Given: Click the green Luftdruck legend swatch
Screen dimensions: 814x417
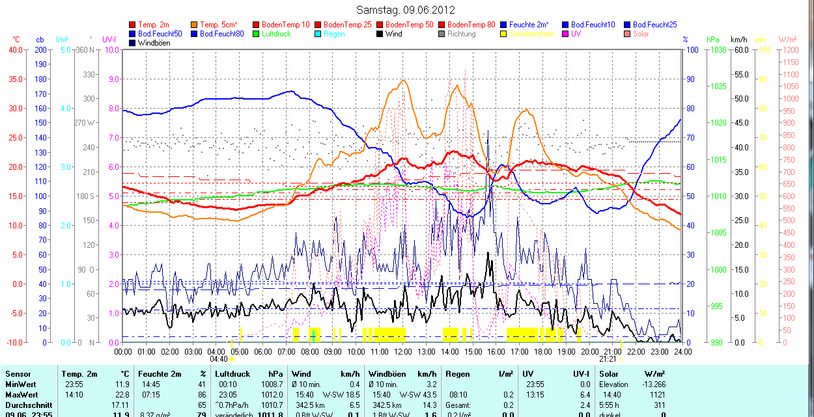Looking at the screenshot, I should tap(256, 34).
